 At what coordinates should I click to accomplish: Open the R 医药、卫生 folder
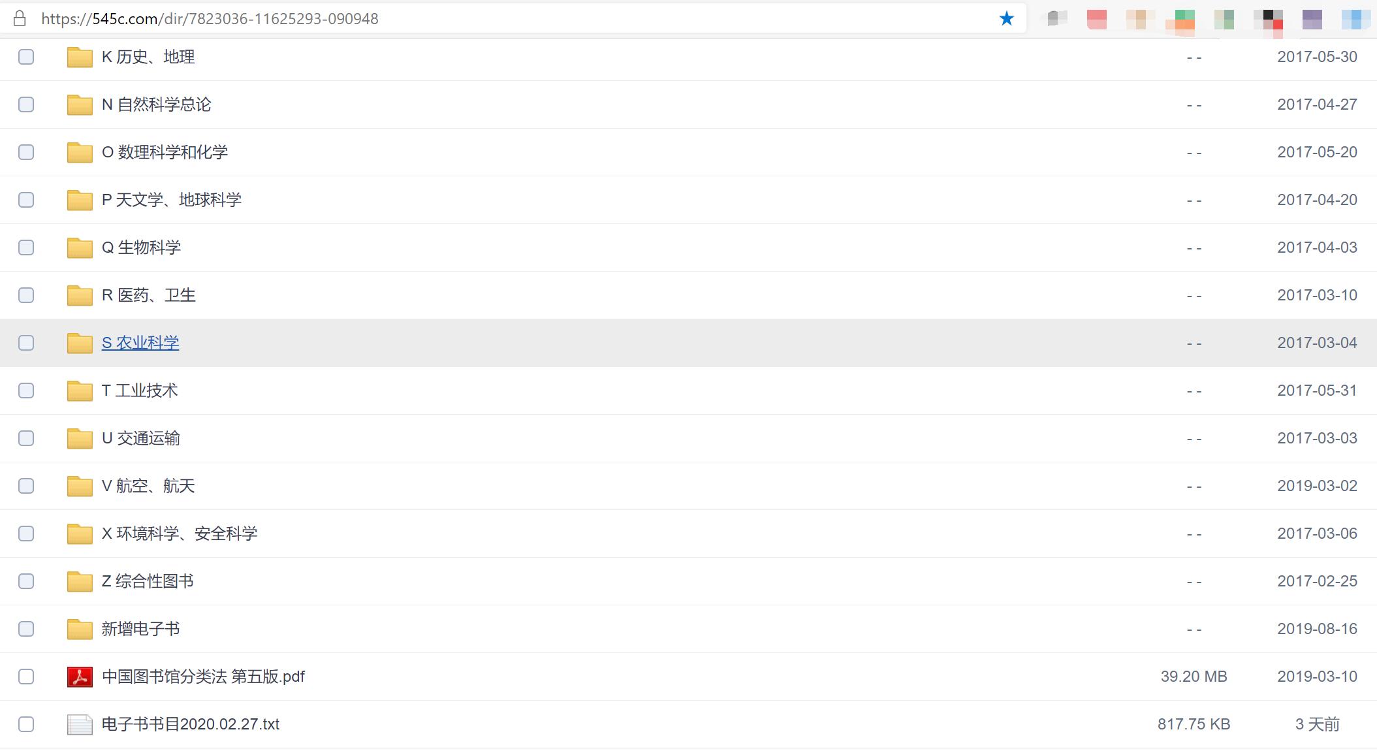[148, 295]
